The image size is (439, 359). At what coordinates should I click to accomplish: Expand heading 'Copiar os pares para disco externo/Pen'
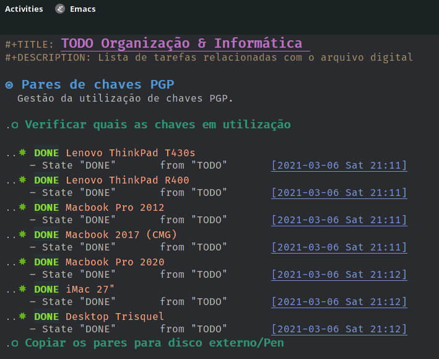click(x=155, y=343)
